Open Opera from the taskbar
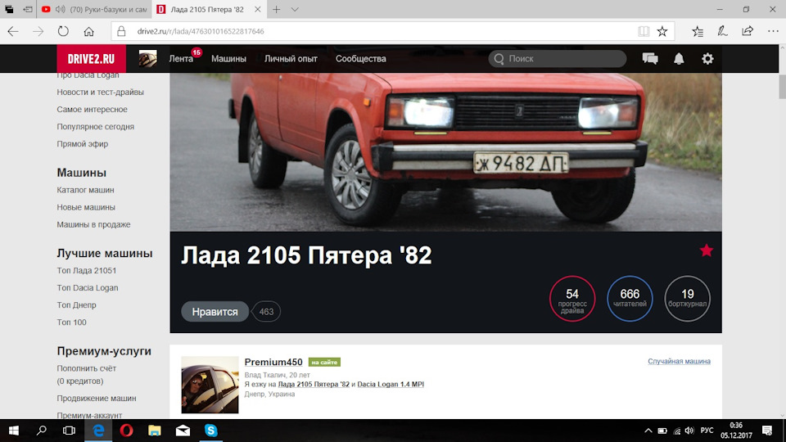Image resolution: width=786 pixels, height=442 pixels. [x=126, y=431]
